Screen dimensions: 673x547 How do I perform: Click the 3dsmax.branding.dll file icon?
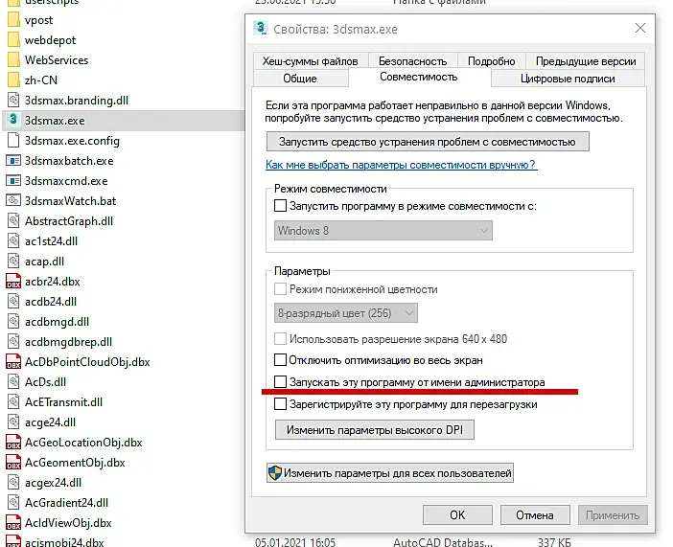13,100
